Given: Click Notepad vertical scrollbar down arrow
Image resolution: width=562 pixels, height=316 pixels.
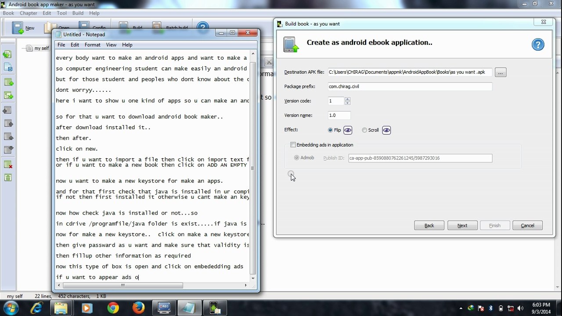Looking at the screenshot, I should click(253, 278).
